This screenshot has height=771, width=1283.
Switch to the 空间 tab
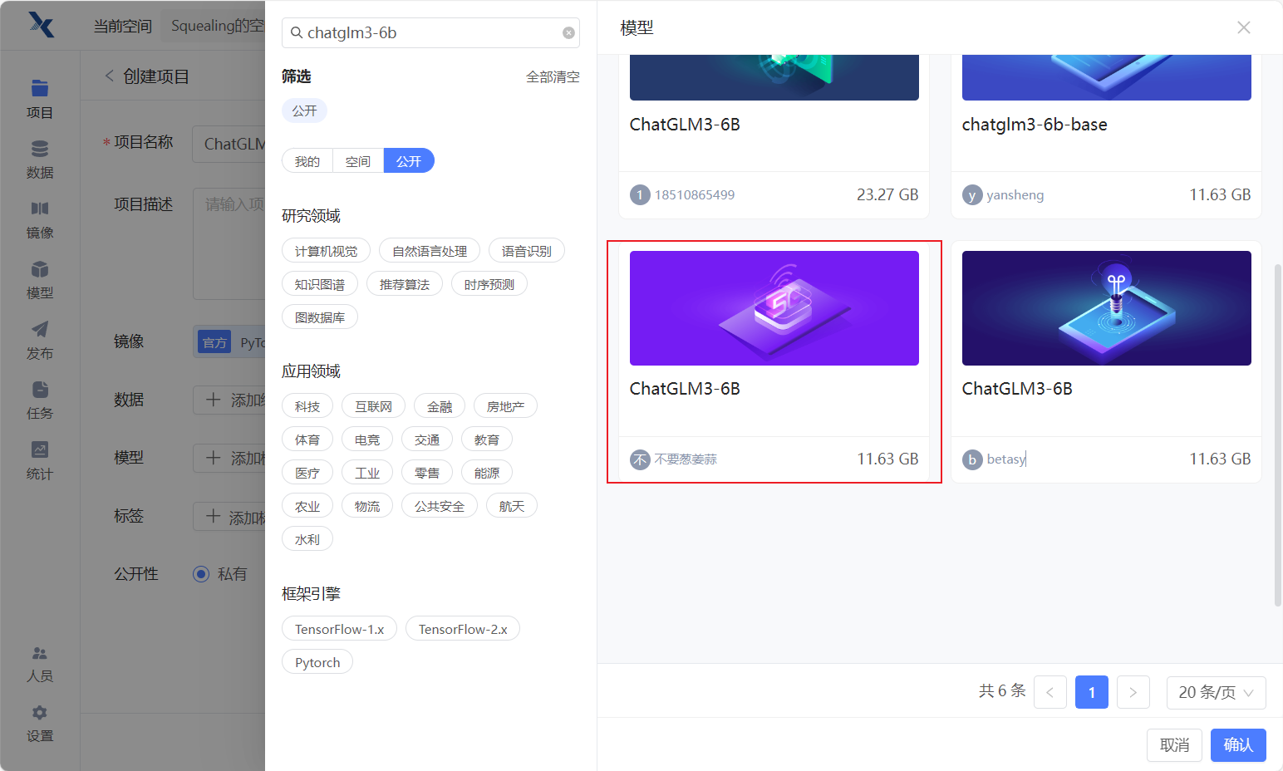pos(358,161)
